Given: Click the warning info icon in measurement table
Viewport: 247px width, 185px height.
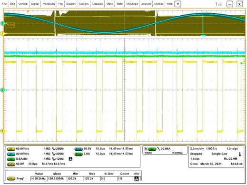Looking at the screenshot, I should (136, 179).
